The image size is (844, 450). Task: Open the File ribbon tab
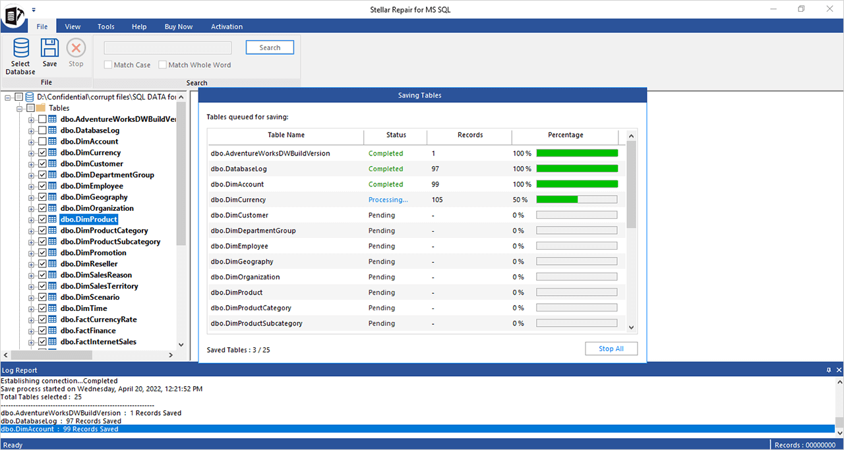coord(42,26)
